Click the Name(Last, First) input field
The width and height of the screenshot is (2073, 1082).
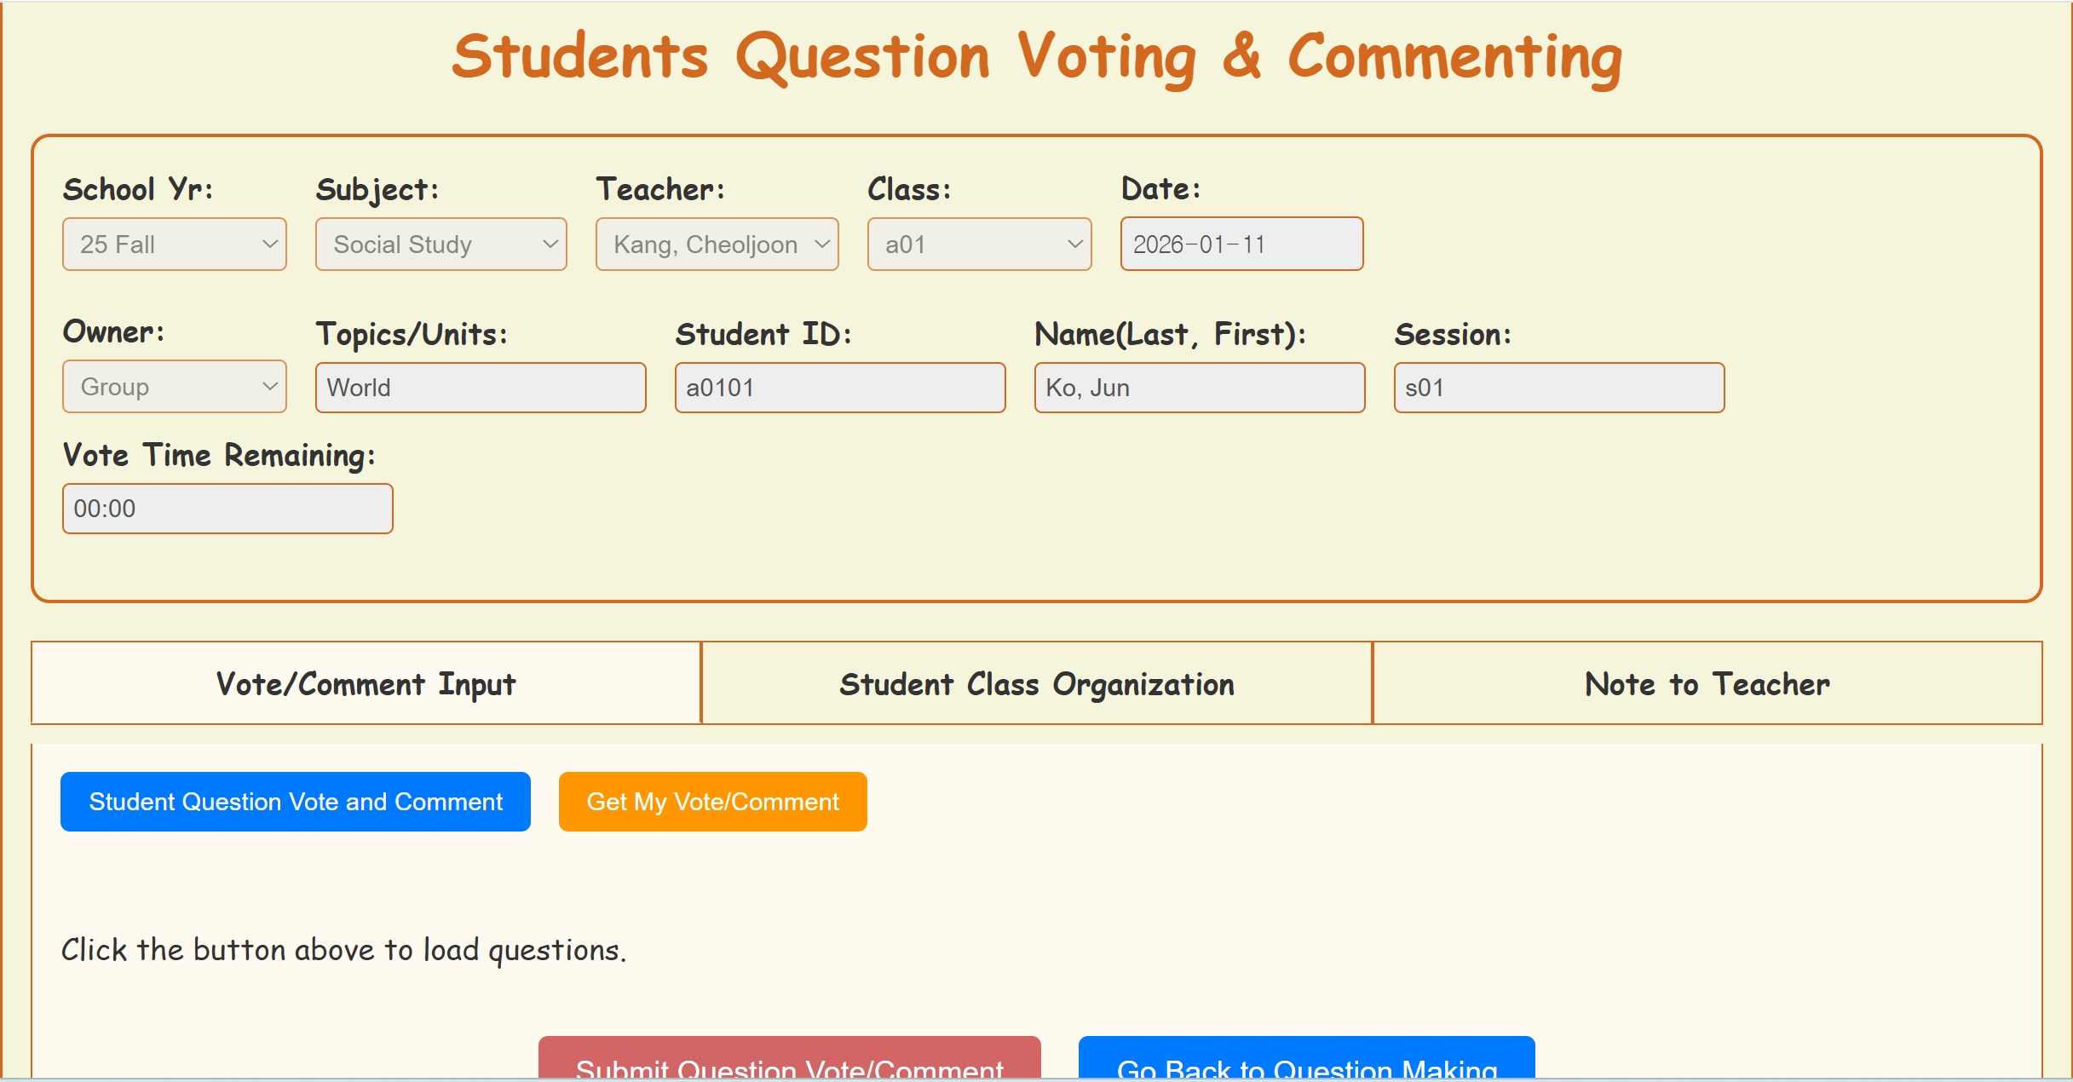click(x=1200, y=388)
